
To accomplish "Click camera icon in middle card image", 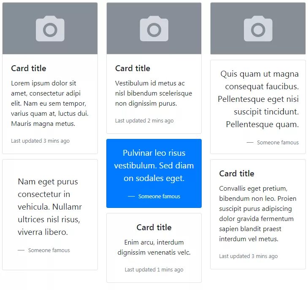I will coord(154,29).
